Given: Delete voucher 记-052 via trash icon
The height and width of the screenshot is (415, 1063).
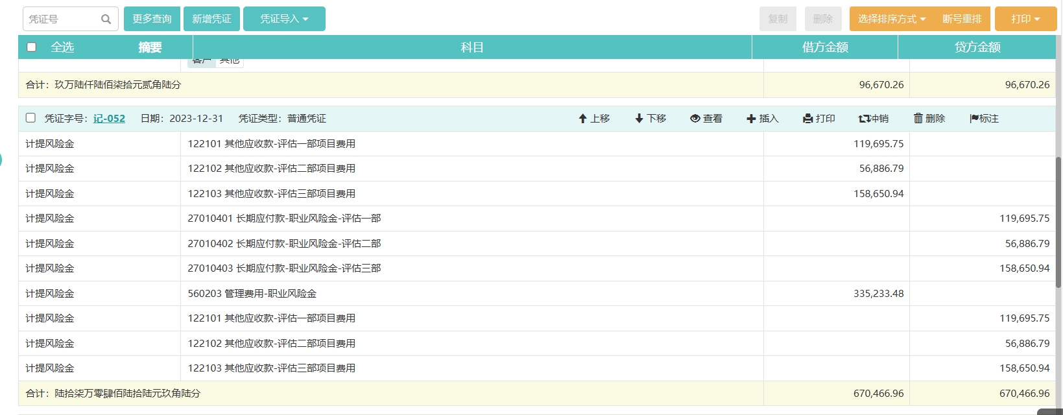Looking at the screenshot, I should [x=918, y=119].
